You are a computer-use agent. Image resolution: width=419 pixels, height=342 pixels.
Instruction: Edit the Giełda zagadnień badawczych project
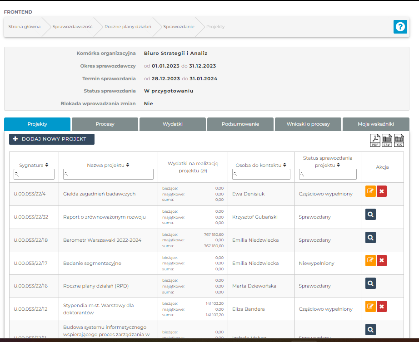point(370,191)
